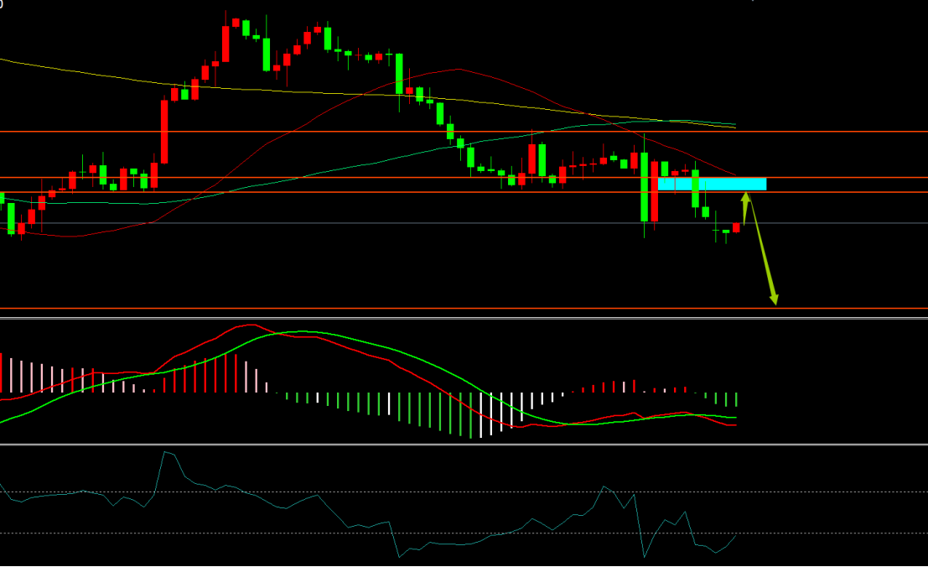Select the topmost orange horizontal line in the price pane
928x567 pixels.
coord(464,132)
